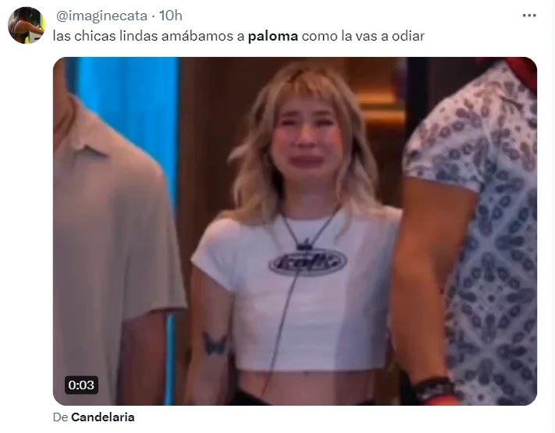This screenshot has height=433, width=555.
Task: Click the De label before Candelaria
Action: [60, 417]
